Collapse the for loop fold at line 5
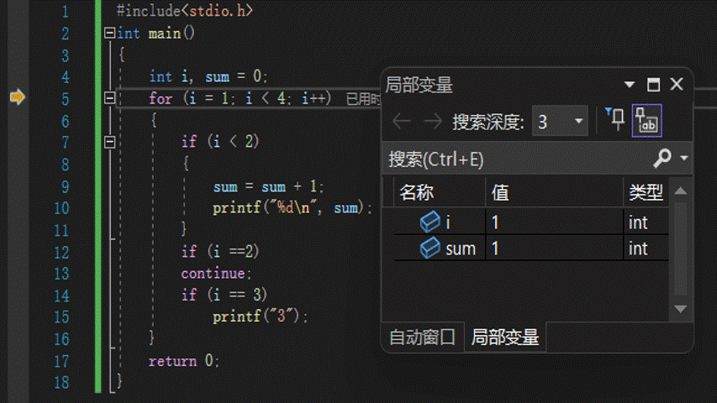This screenshot has width=717, height=403. (x=109, y=97)
